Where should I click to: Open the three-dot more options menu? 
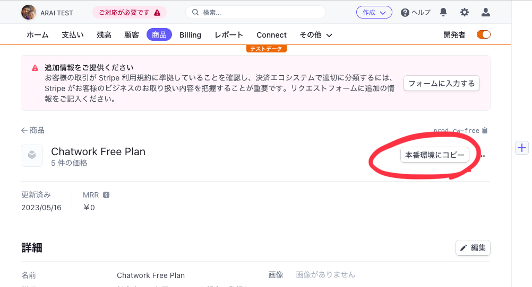tap(483, 156)
